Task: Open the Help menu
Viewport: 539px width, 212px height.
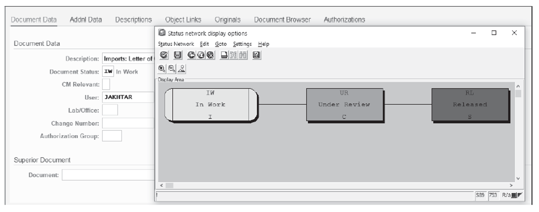Action: point(264,44)
